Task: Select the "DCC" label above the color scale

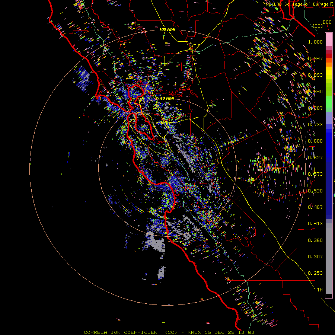Action: 327,22
